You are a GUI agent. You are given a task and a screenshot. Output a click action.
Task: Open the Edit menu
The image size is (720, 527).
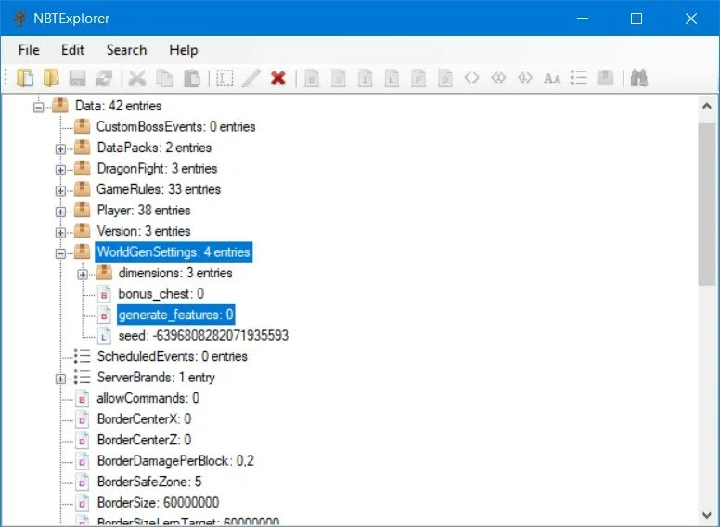click(73, 49)
